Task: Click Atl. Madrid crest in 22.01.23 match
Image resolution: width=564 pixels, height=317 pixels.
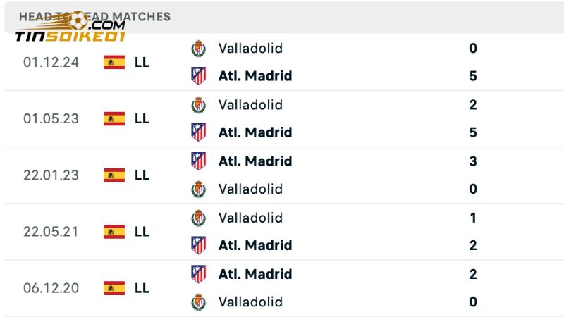Action: coord(199,161)
